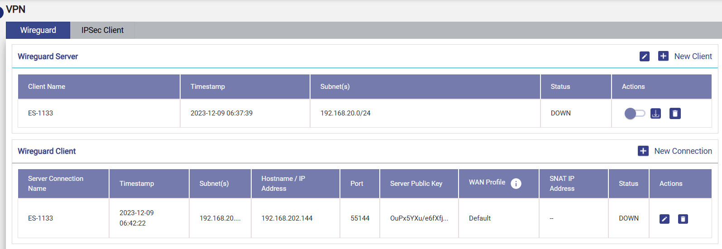This screenshot has width=722, height=249.
Task: Select the truncated public key OuPx5YXu value
Action: coord(419,218)
